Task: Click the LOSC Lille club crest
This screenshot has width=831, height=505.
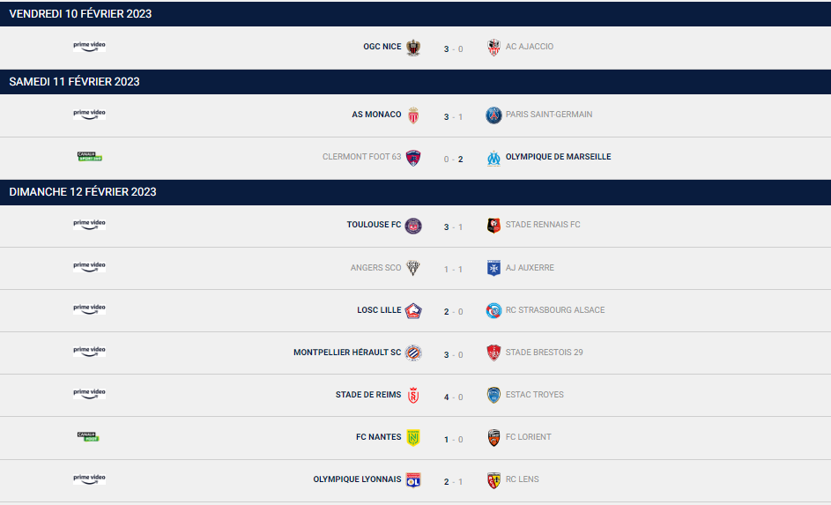Action: point(413,310)
